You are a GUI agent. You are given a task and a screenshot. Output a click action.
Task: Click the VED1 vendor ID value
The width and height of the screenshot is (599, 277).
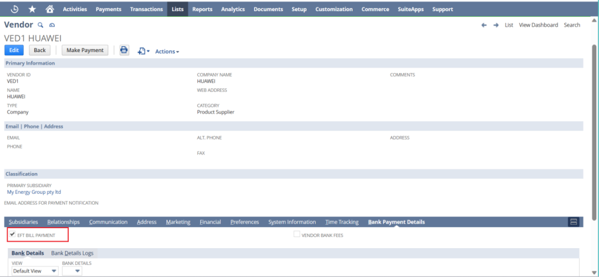click(x=13, y=81)
